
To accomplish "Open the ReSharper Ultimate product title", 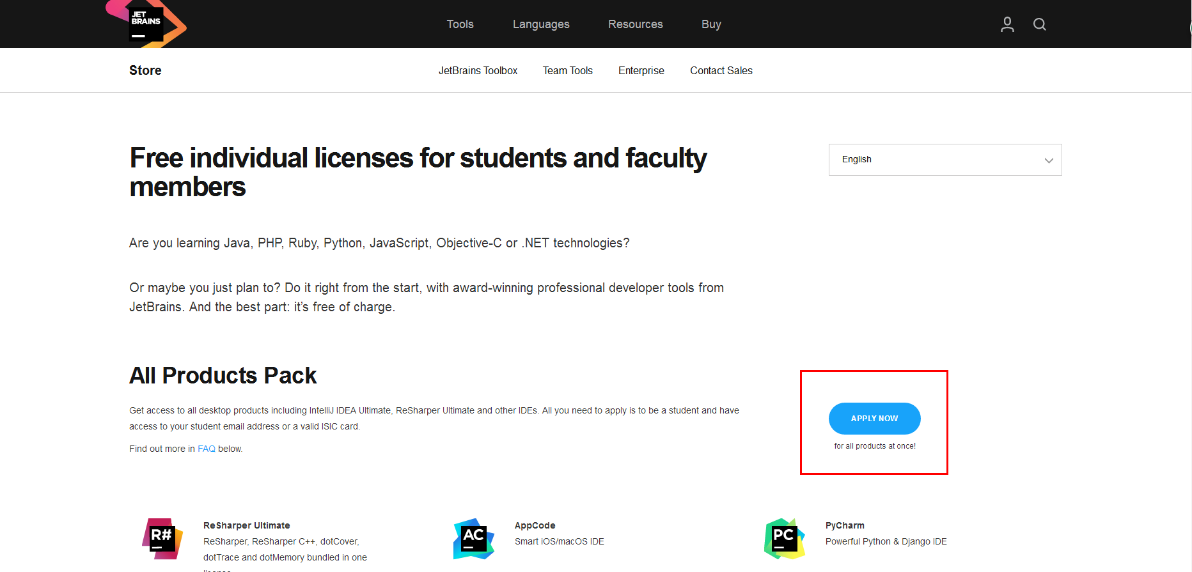I will point(247,525).
